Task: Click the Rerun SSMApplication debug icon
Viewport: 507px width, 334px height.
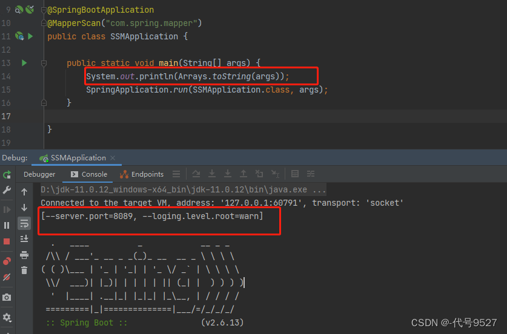Action: coord(7,175)
